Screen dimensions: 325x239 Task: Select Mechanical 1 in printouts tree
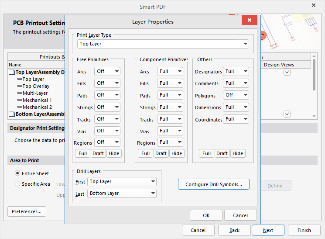[37, 100]
